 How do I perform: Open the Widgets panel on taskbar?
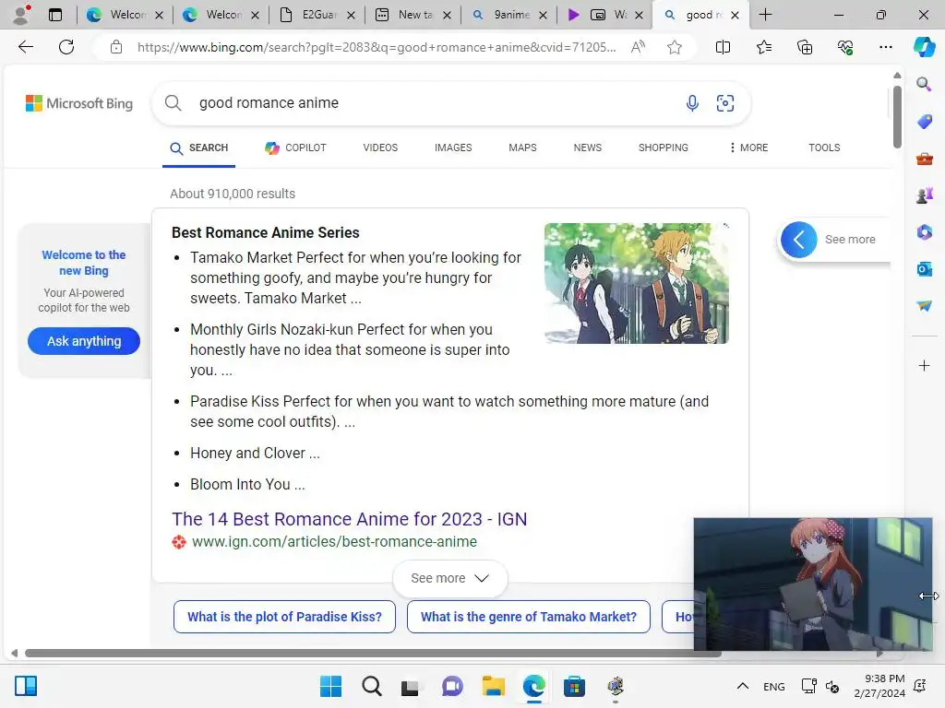point(25,686)
